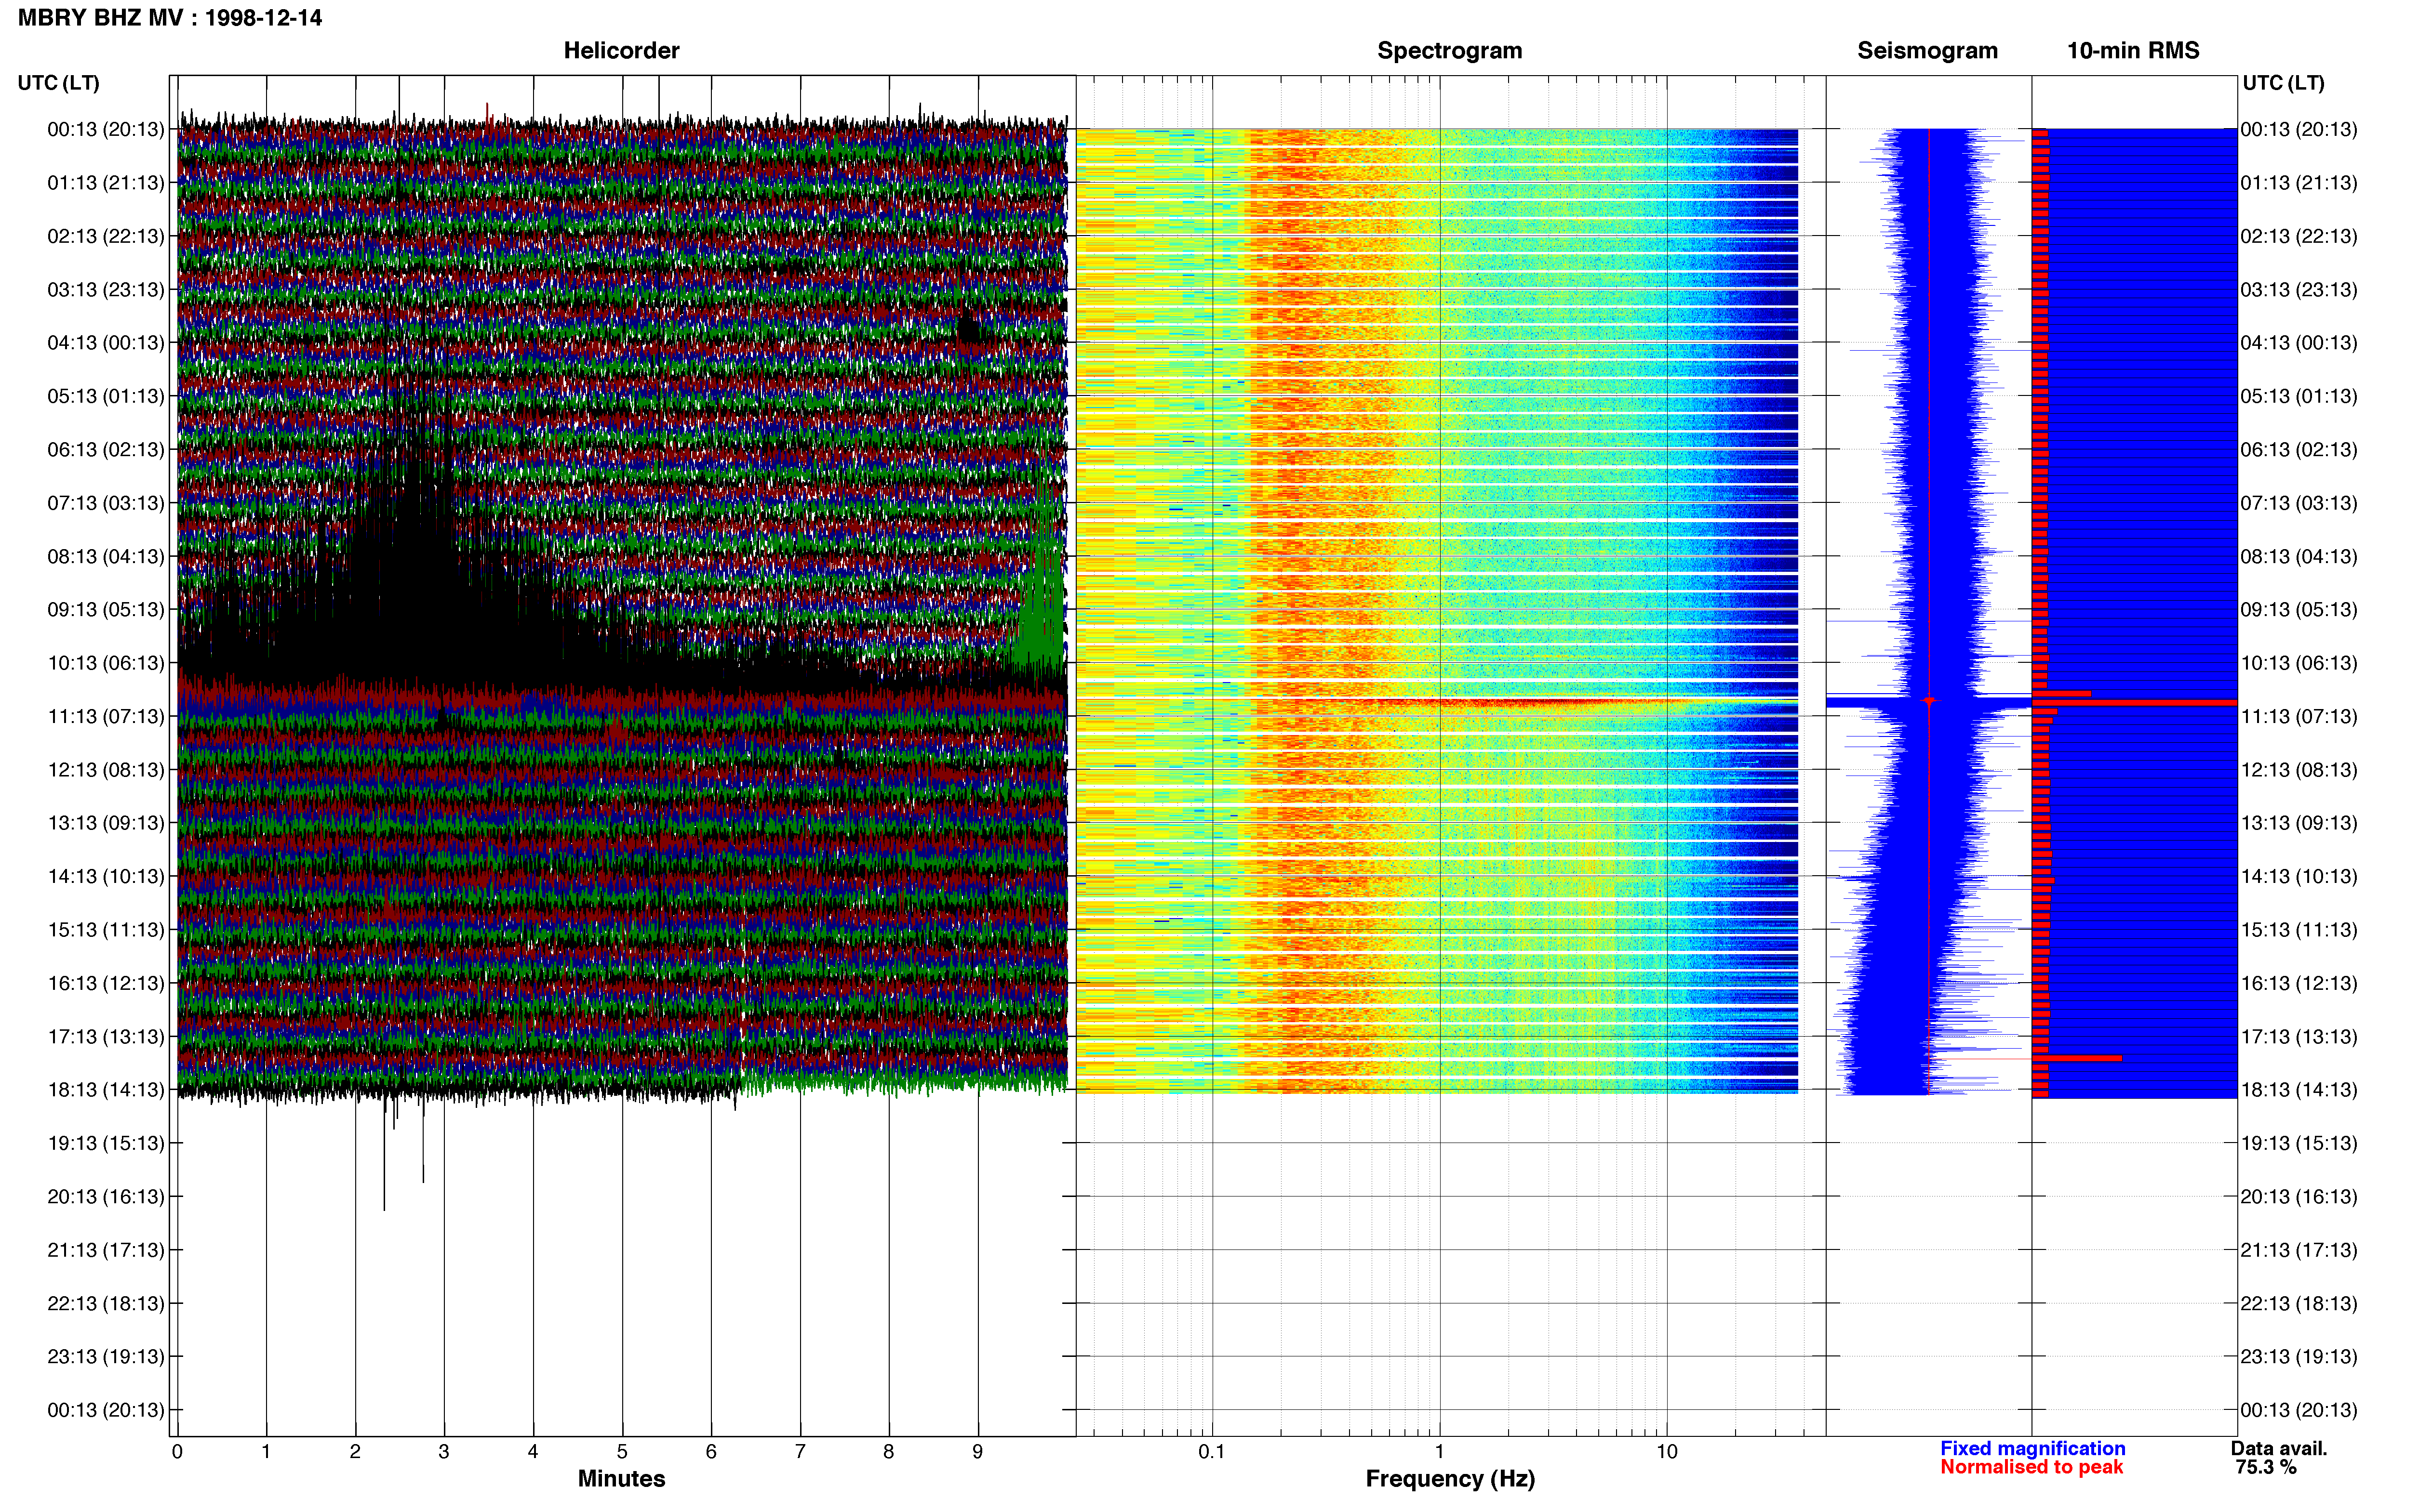2419x1512 pixels.
Task: Click the 5 tick on the Minutes axis
Action: 622,1451
